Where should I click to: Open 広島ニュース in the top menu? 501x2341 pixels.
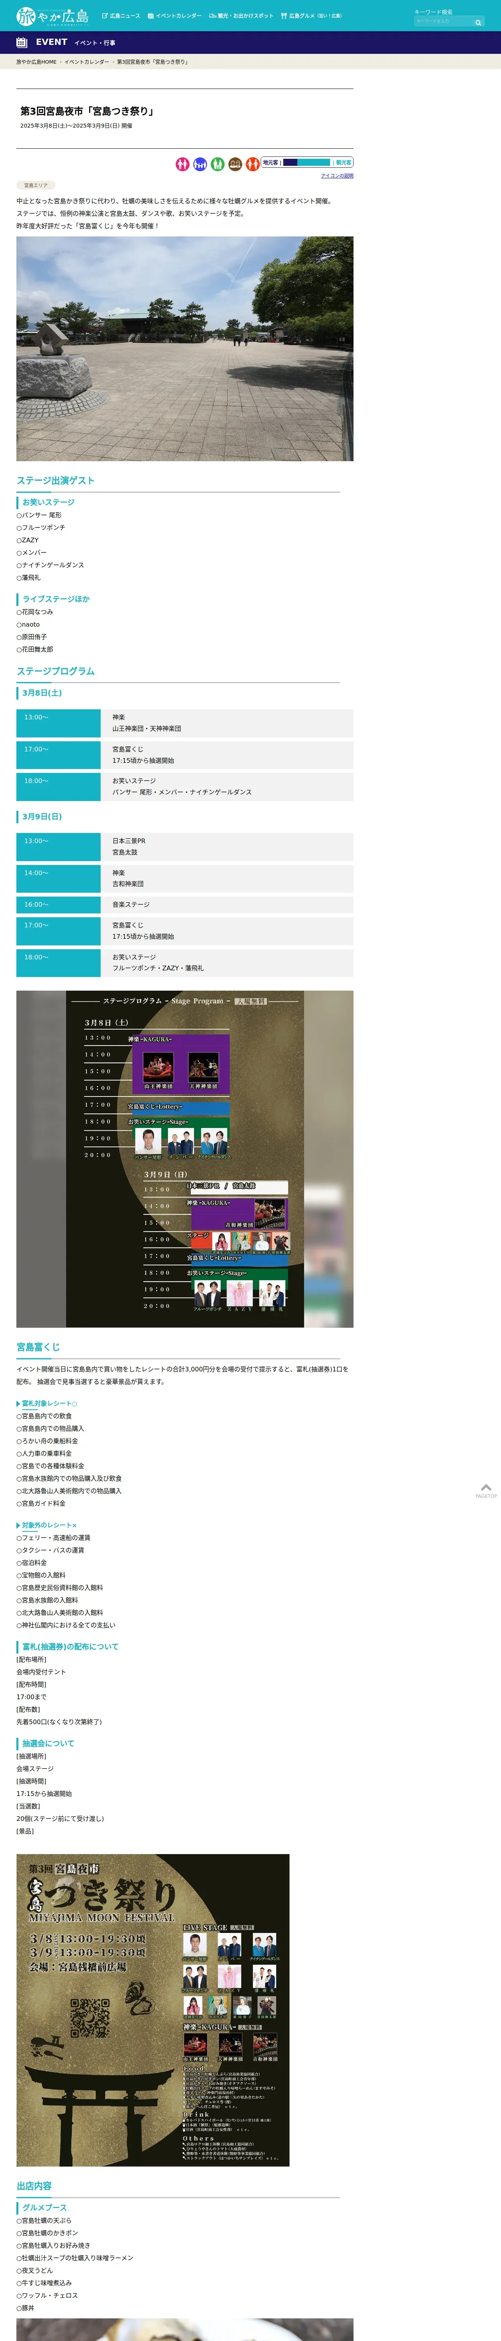pos(121,16)
